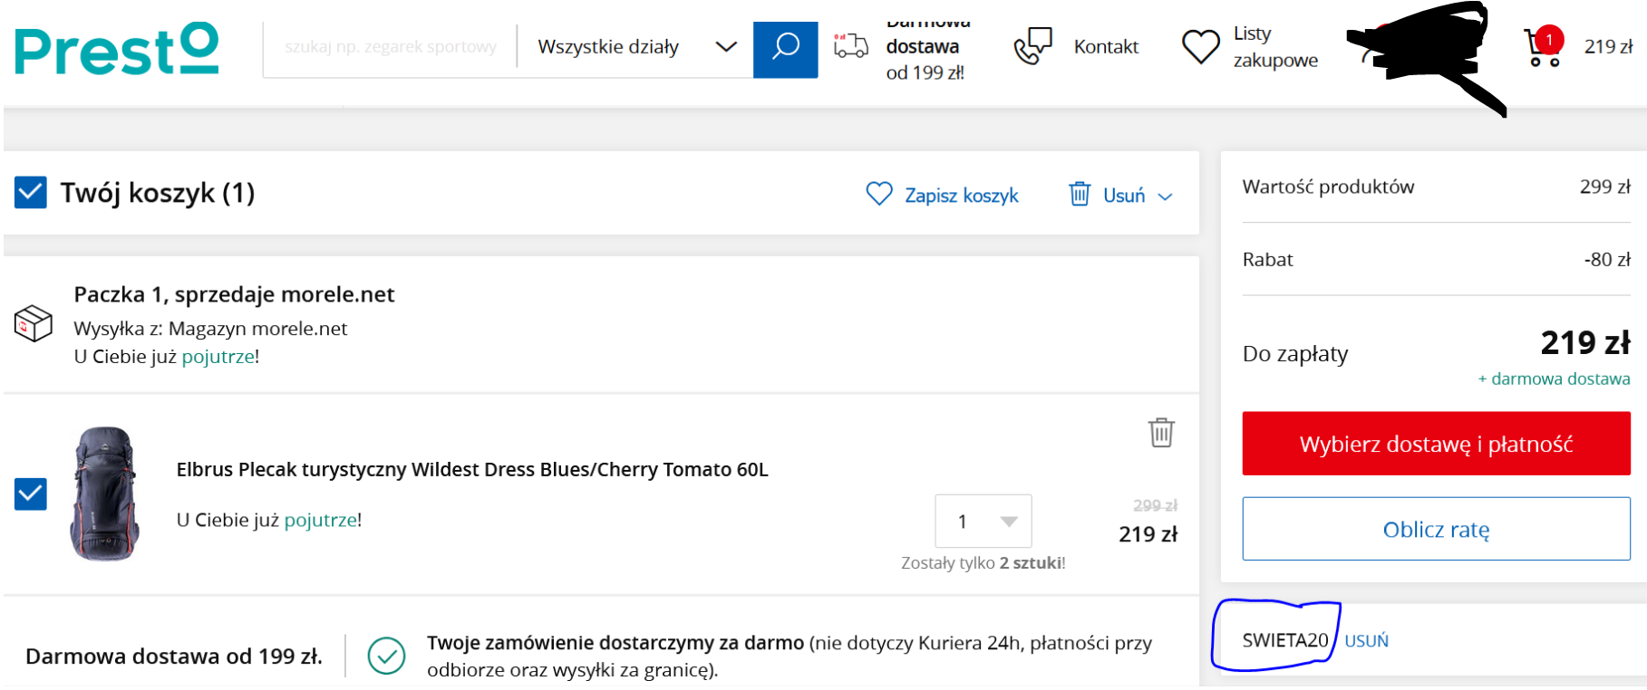
Task: Click the crossed-out 299 zł price
Action: tap(1155, 505)
